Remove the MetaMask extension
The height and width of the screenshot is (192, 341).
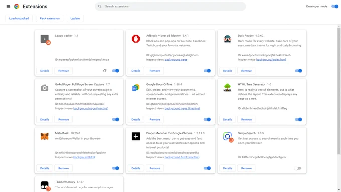coord(64,168)
